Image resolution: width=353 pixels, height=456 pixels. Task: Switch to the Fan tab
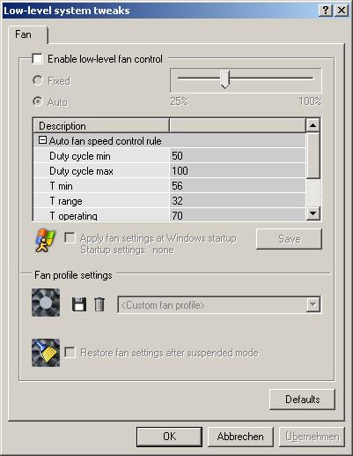23,34
